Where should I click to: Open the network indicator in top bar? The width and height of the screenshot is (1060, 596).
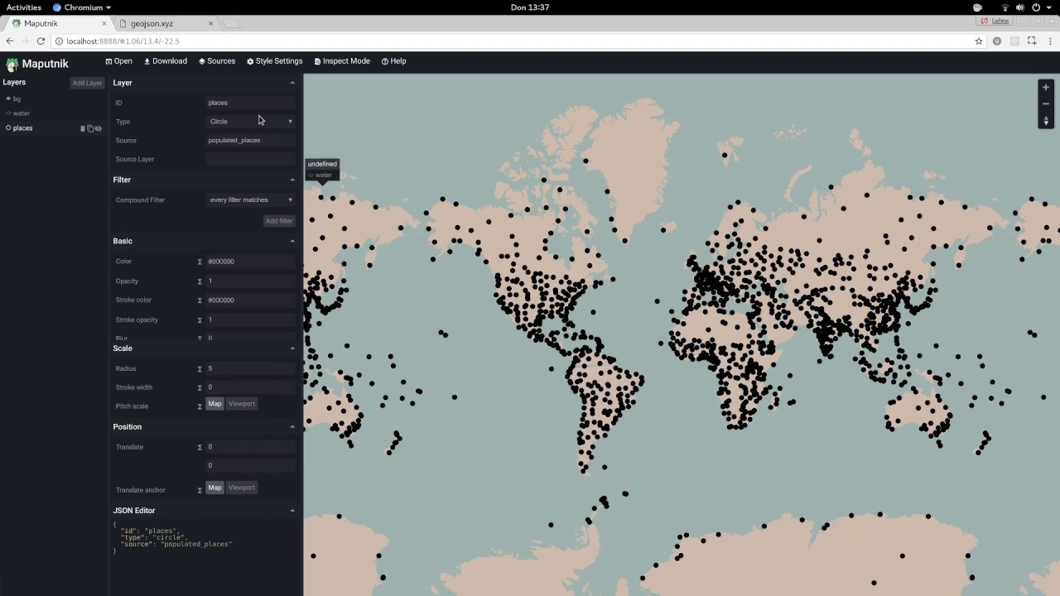(1005, 7)
